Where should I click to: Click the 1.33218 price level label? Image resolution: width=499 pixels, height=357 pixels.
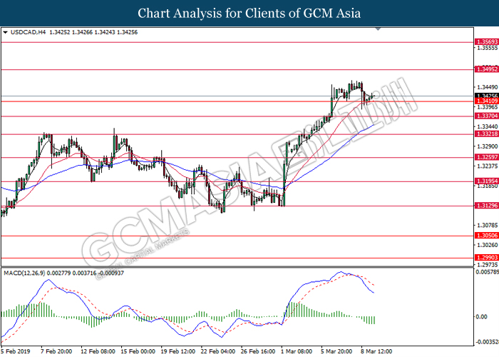(x=487, y=134)
